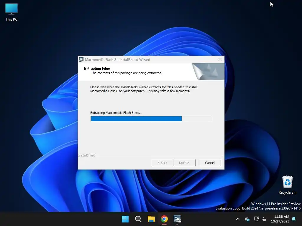Click the 'Extracting Macromedia Flash 8.msi...' status text
302x226 pixels.
[116, 113]
